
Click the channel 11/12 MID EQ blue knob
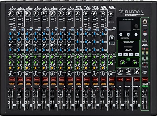(86, 42)
